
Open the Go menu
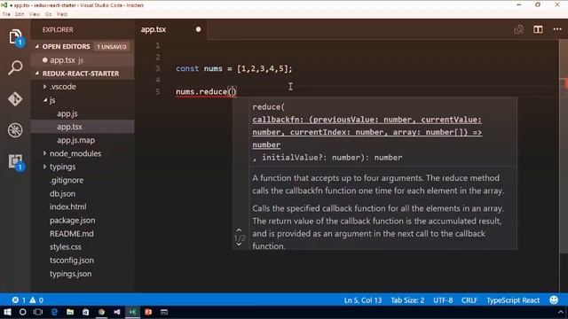(49, 14)
